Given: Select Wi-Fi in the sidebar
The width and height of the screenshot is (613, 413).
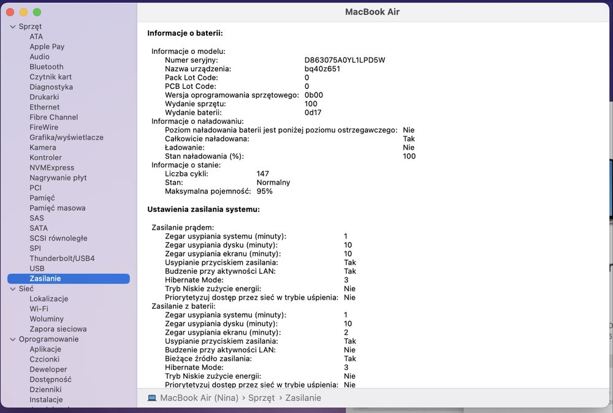Looking at the screenshot, I should coord(39,309).
